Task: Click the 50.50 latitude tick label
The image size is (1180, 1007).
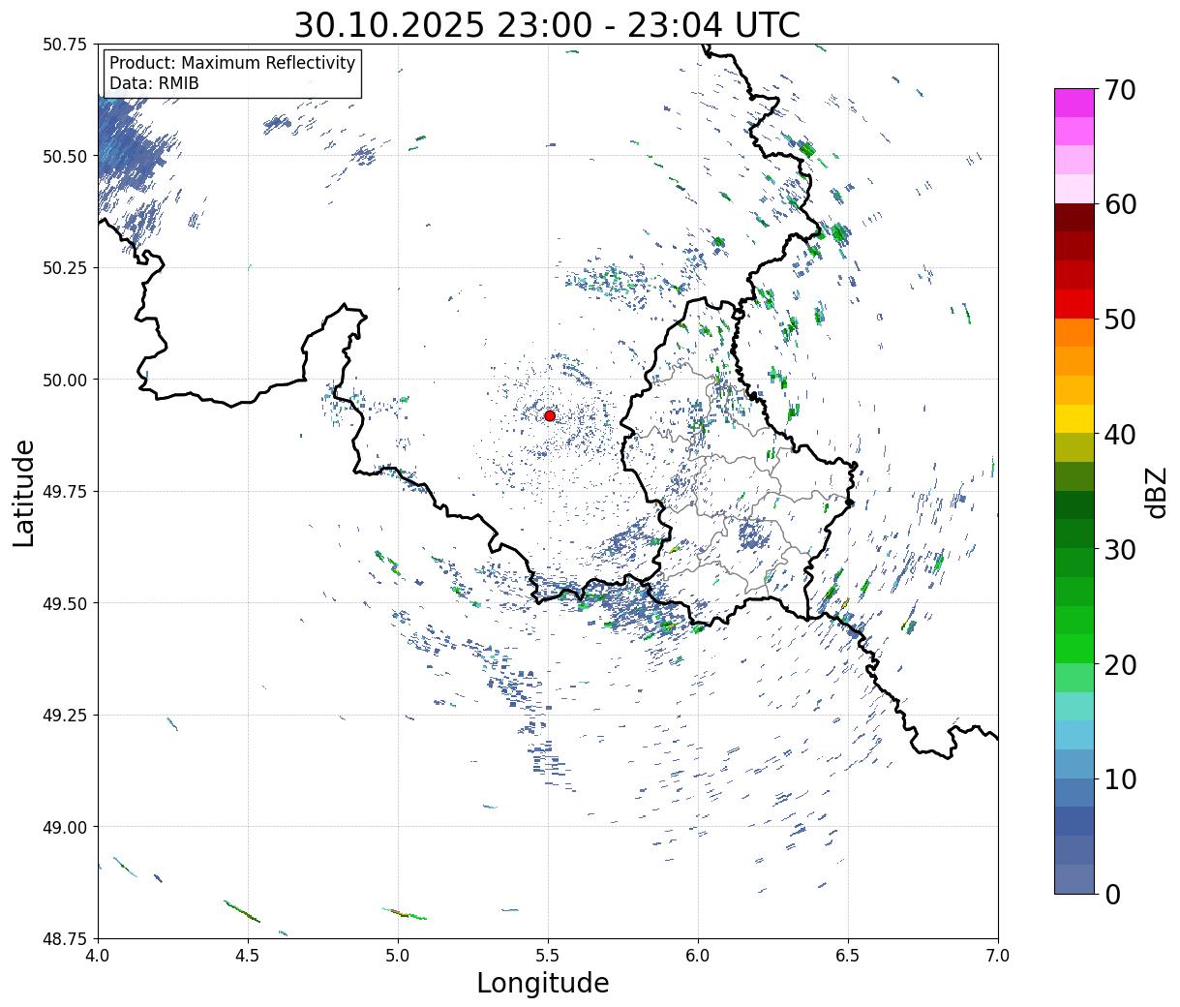Action: (x=65, y=156)
